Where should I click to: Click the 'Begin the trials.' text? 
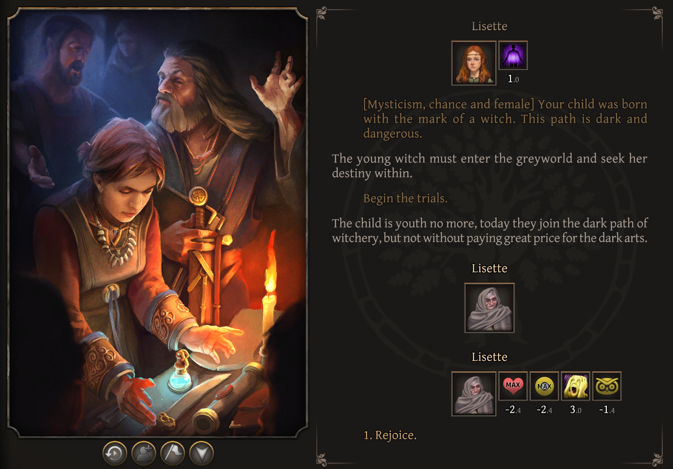[405, 198]
